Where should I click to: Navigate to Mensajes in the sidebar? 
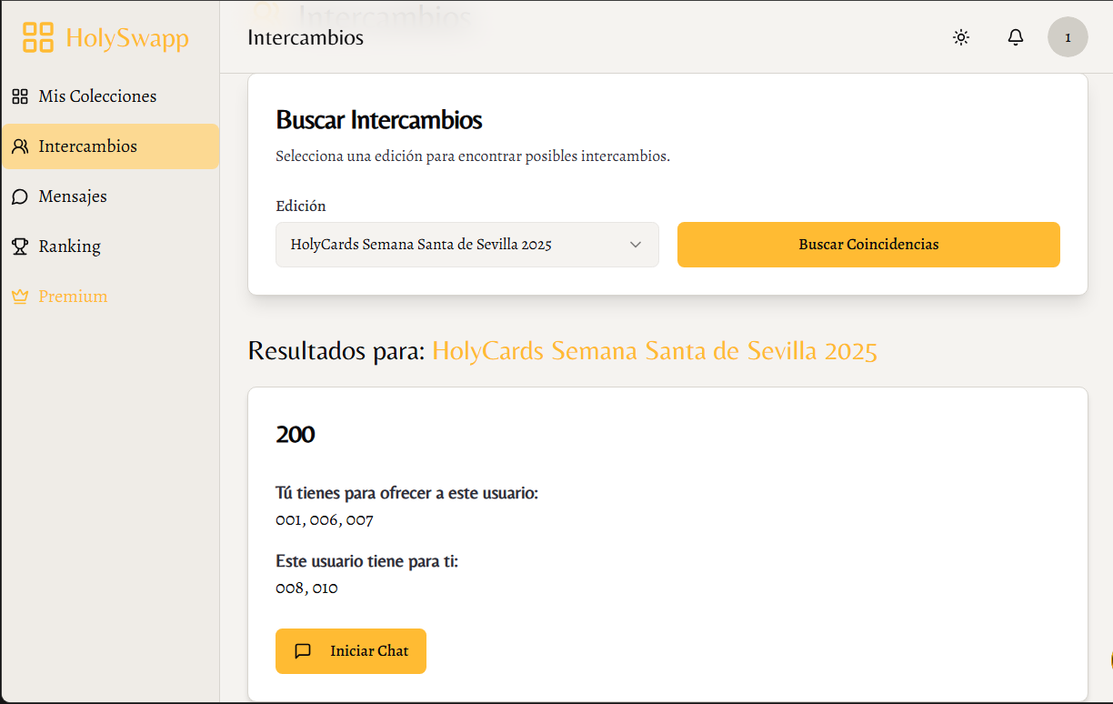pos(71,196)
